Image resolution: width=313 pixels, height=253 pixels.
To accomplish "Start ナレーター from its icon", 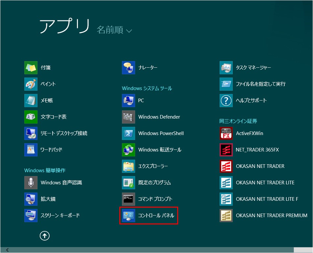I will tap(129, 68).
